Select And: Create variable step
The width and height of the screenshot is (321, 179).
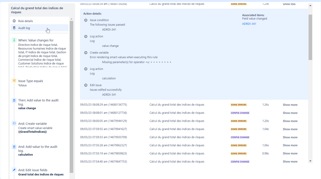(x=40, y=127)
